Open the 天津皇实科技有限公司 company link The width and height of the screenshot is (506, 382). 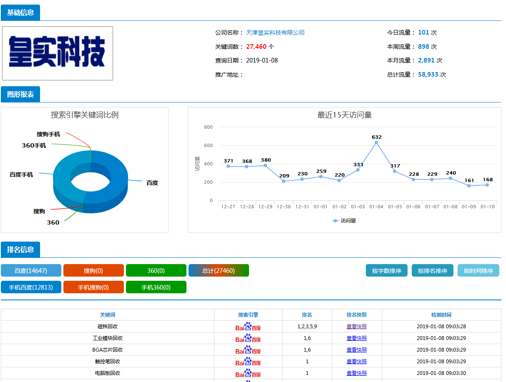(x=275, y=32)
